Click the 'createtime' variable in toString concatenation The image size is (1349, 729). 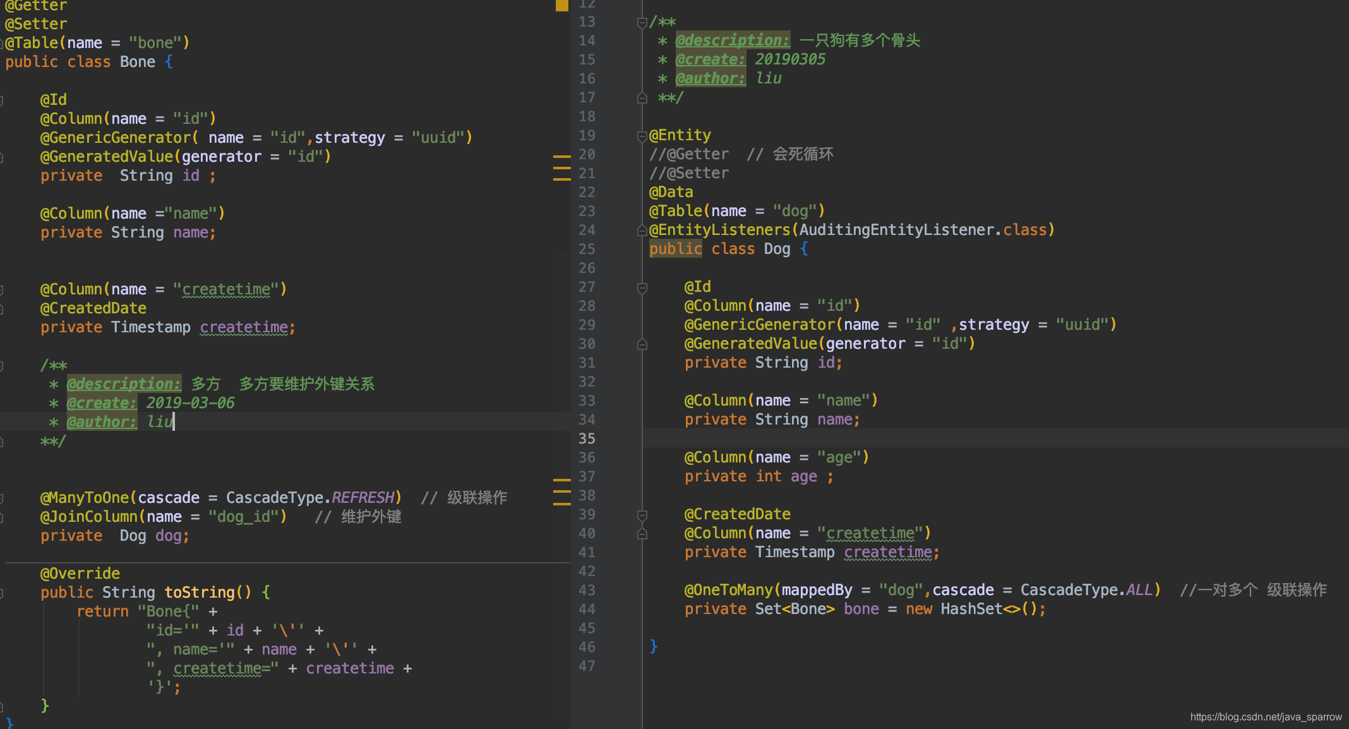pyautogui.click(x=350, y=668)
